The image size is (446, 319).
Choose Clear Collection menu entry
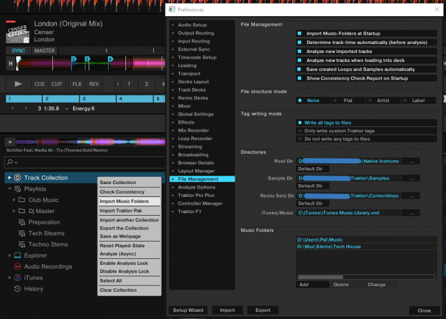(129, 290)
